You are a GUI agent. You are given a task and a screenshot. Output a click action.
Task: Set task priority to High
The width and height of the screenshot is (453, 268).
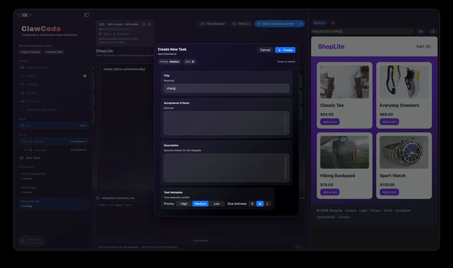click(x=184, y=204)
